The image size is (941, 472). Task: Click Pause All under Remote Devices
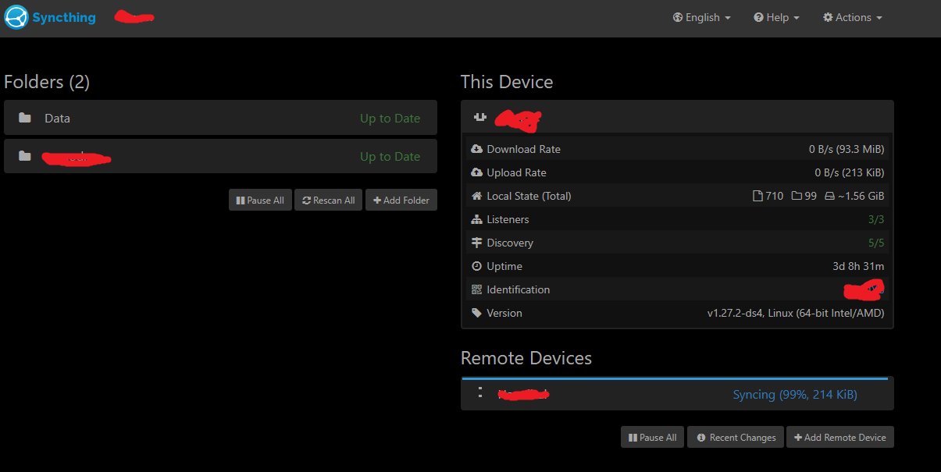(652, 437)
